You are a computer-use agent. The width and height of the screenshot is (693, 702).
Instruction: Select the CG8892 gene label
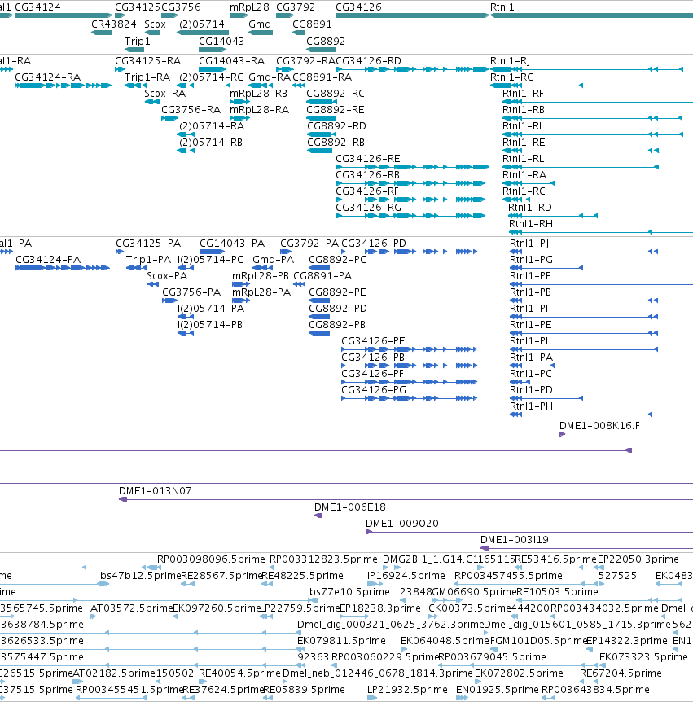pos(326,42)
